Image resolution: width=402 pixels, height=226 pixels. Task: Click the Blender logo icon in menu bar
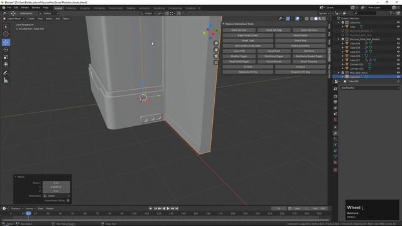[4, 8]
